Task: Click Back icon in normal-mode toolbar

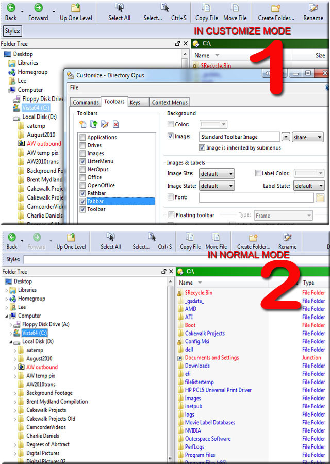Action: [x=12, y=237]
